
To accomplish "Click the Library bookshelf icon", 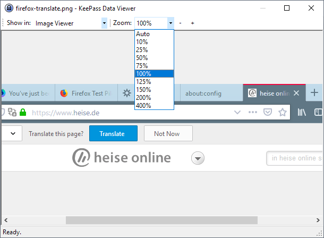I will [x=302, y=112].
